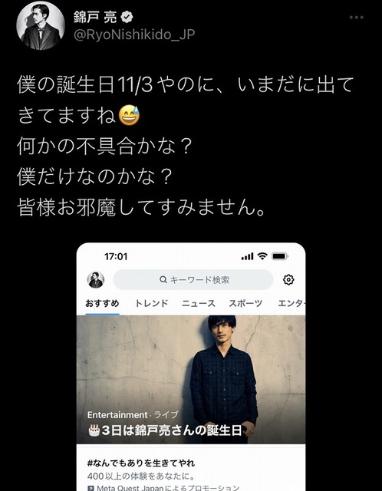Click the @RyoNishikido_JP handle
Image resolution: width=382 pixels, height=491 pixels.
(134, 35)
